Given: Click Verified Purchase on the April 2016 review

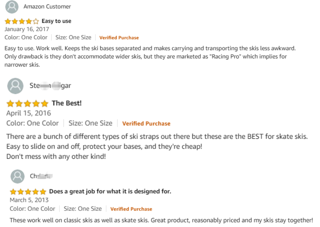Looking at the screenshot, I should (x=146, y=124).
